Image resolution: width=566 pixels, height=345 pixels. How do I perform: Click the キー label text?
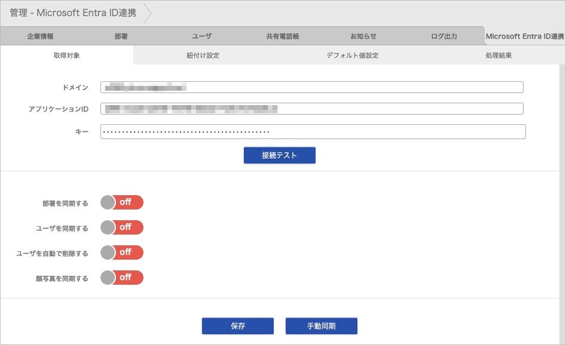tap(81, 132)
